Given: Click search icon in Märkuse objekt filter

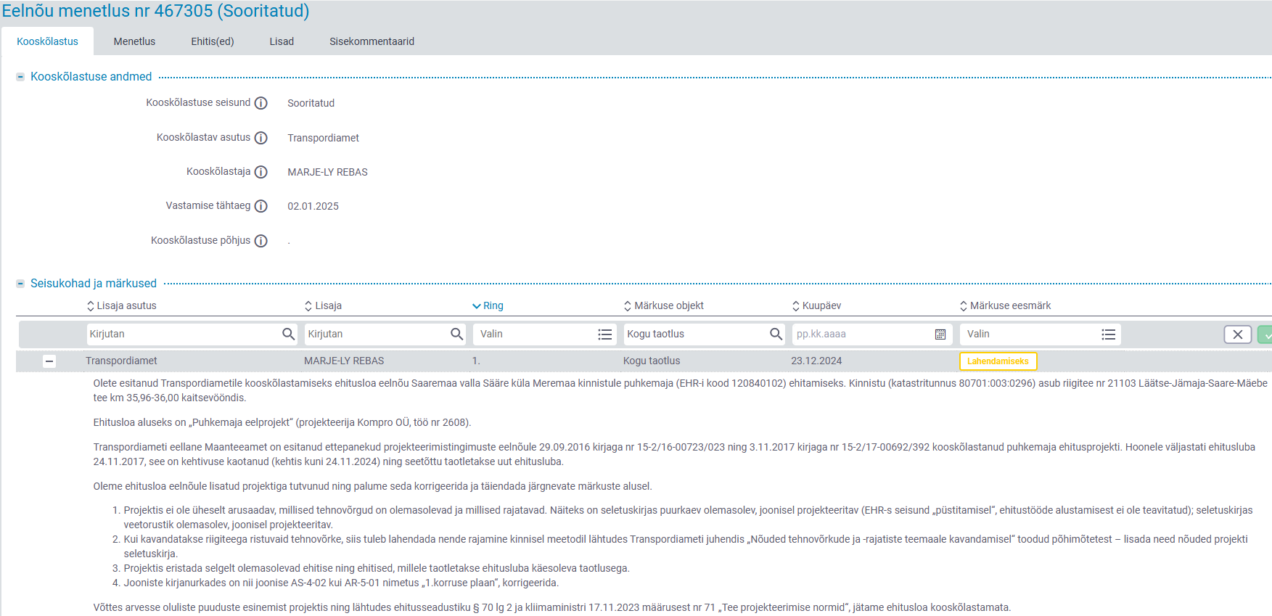Looking at the screenshot, I should (x=776, y=334).
